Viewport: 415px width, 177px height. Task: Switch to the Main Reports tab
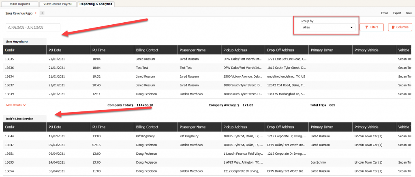click(20, 4)
